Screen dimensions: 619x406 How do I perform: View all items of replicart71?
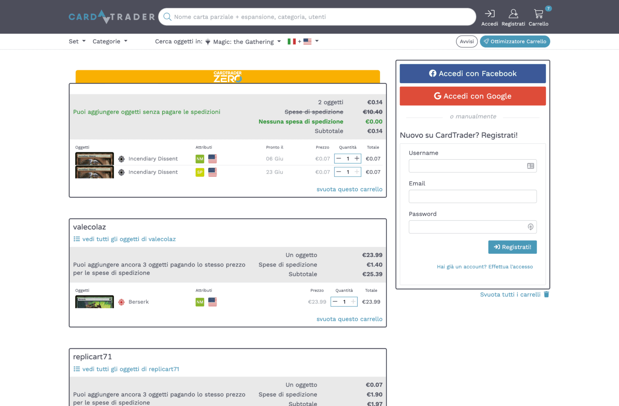pyautogui.click(x=131, y=369)
